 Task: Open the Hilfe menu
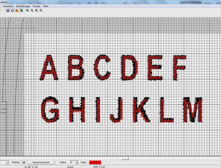click(46, 6)
